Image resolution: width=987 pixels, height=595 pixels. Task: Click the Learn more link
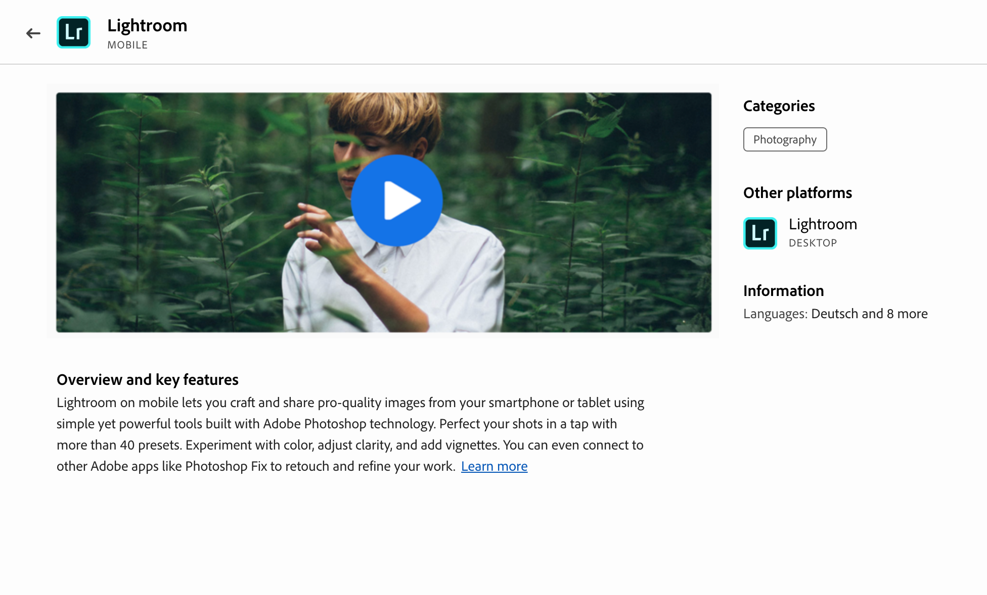click(494, 466)
